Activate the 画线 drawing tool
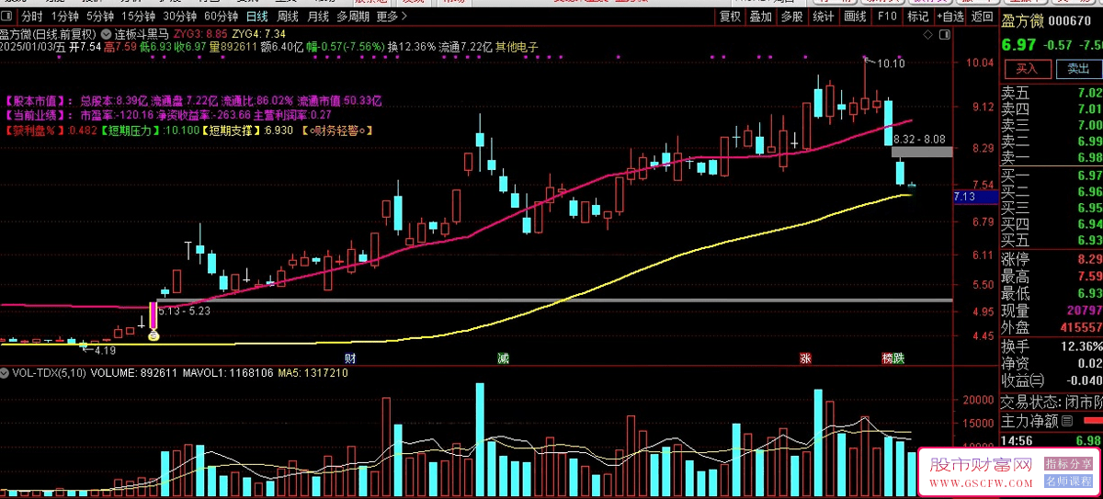1103x499 pixels. pyautogui.click(x=856, y=17)
